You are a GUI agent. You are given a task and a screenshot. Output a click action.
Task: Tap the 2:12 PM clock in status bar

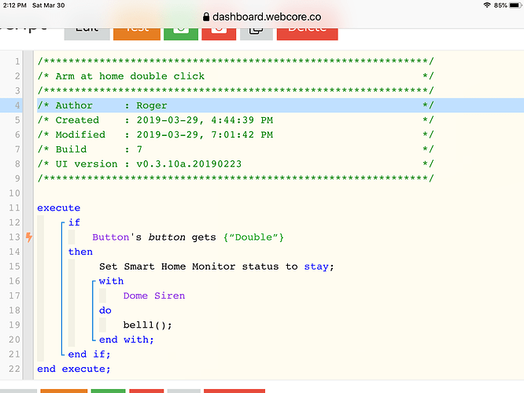click(x=15, y=6)
